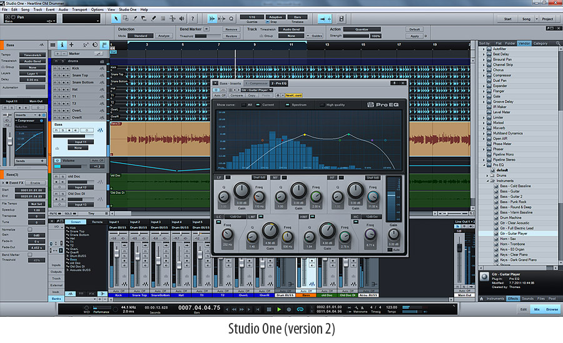Select the Eraser tool in toolbar
Viewport: 563px width, 343px height.
click(145, 19)
